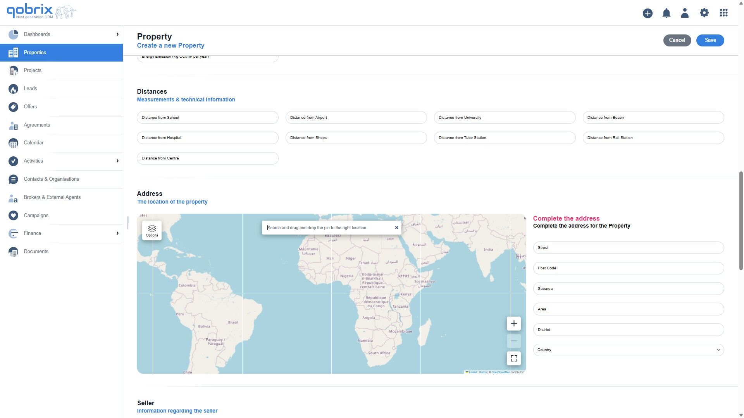Focus Distance from University field
The width and height of the screenshot is (744, 418).
point(505,118)
